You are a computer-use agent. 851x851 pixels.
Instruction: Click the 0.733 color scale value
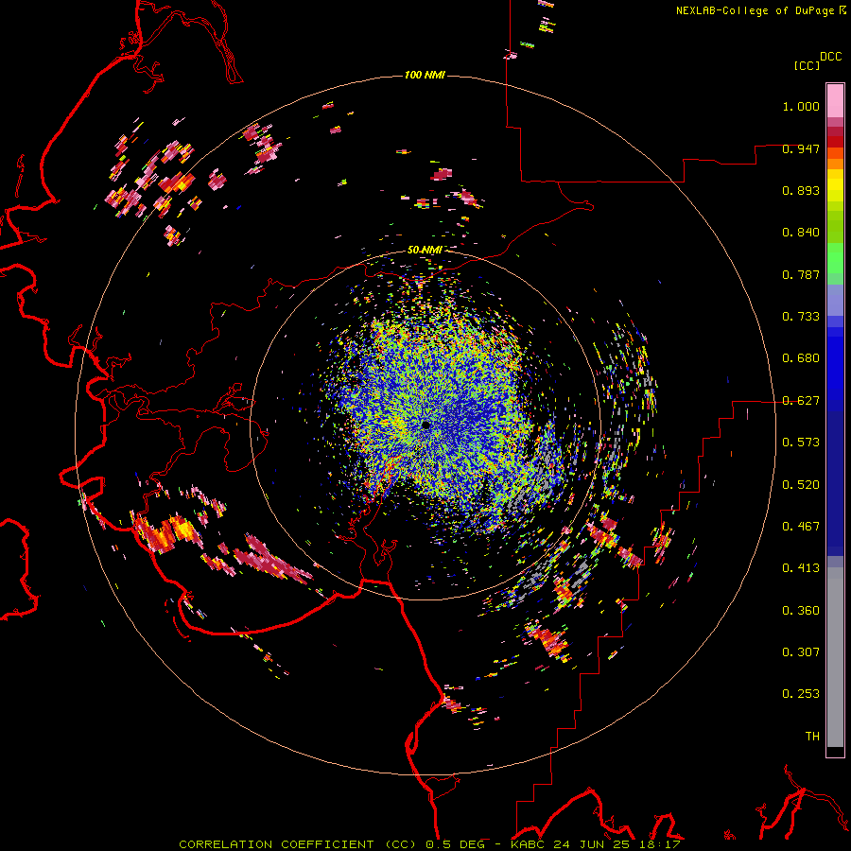pos(801,317)
